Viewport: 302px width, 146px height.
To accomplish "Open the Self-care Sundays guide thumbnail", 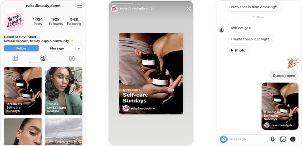I will pyautogui.click(x=23, y=91).
